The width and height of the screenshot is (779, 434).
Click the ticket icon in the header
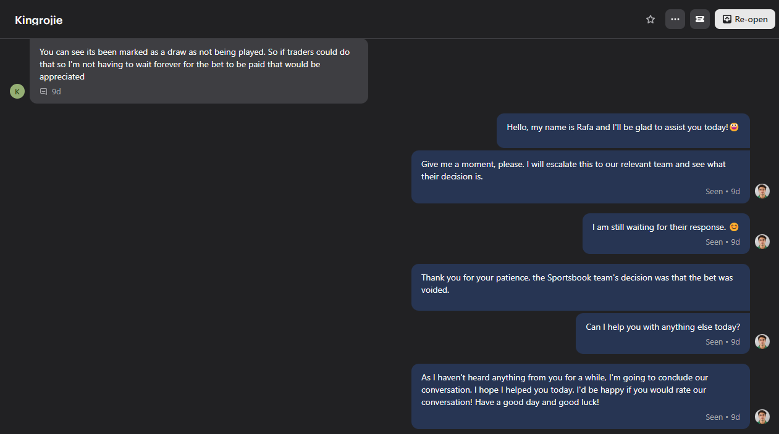(x=700, y=19)
